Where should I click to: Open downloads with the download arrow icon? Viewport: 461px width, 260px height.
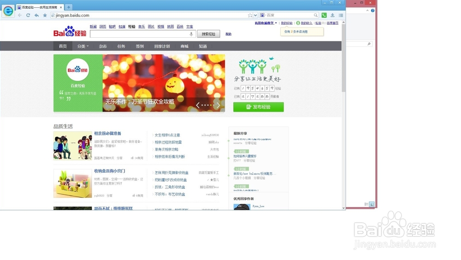(332, 15)
